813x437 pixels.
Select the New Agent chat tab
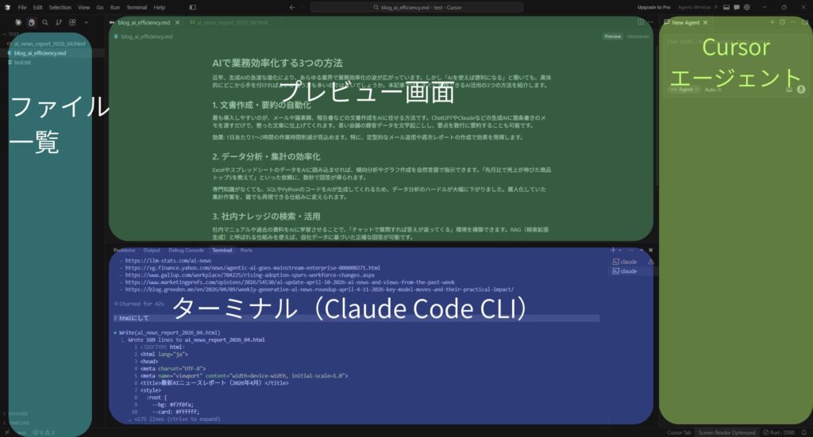[x=685, y=23]
